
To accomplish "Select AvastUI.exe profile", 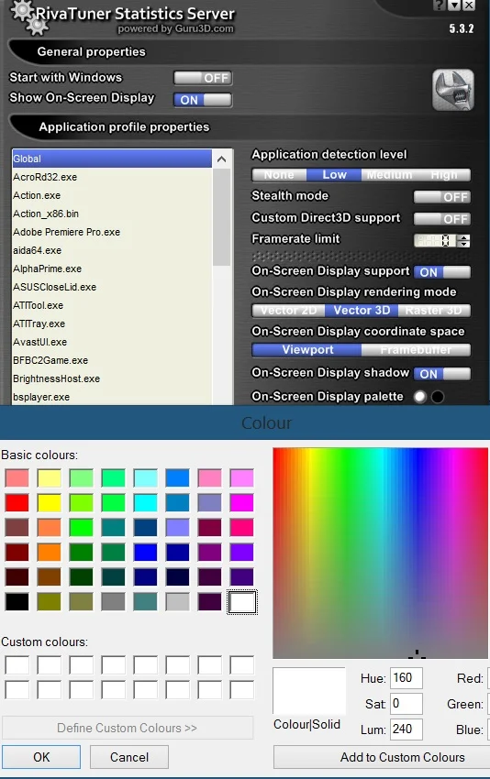I will click(x=112, y=343).
